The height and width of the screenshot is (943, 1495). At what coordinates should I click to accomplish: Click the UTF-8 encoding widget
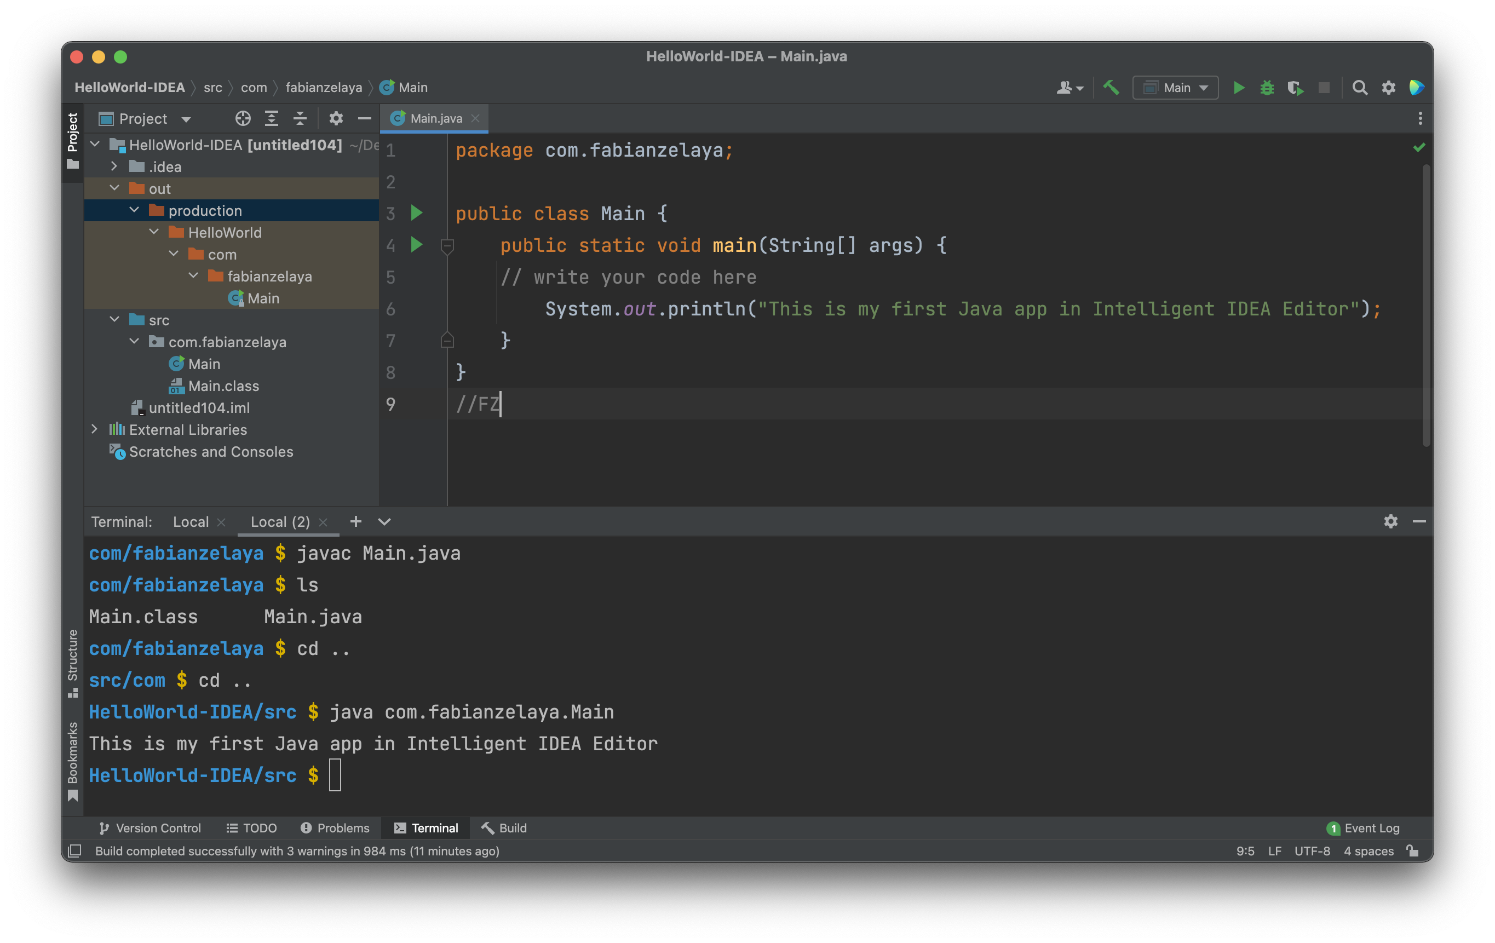point(1312,851)
